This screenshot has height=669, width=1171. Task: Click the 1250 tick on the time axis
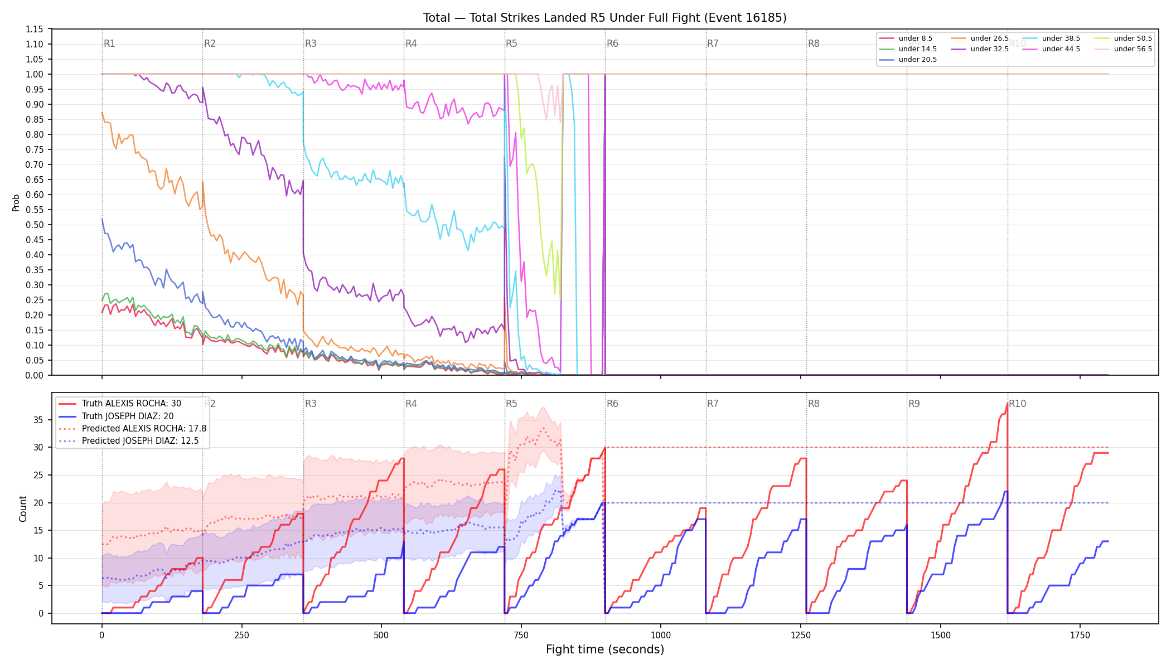tap(801, 635)
